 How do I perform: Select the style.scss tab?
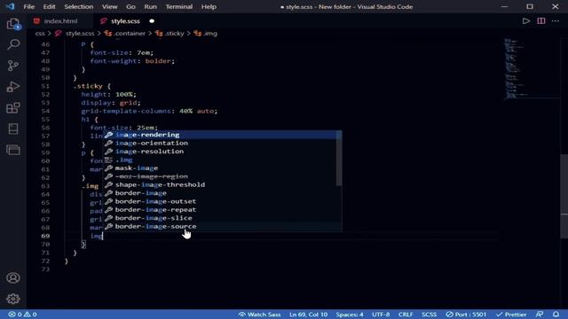pyautogui.click(x=125, y=21)
